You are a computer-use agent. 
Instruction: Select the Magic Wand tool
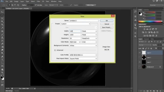(2, 21)
